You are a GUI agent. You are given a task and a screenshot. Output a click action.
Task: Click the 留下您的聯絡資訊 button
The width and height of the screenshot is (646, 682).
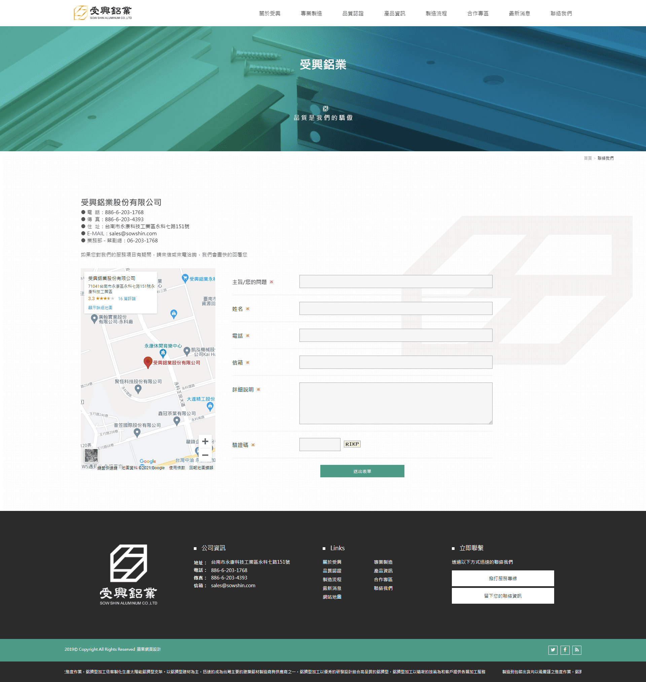(503, 596)
